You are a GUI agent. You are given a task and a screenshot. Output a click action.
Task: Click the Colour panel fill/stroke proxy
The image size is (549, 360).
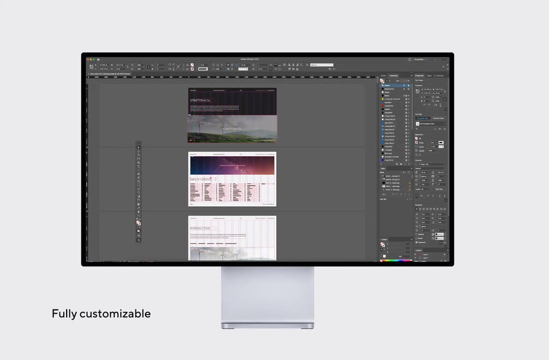click(383, 244)
